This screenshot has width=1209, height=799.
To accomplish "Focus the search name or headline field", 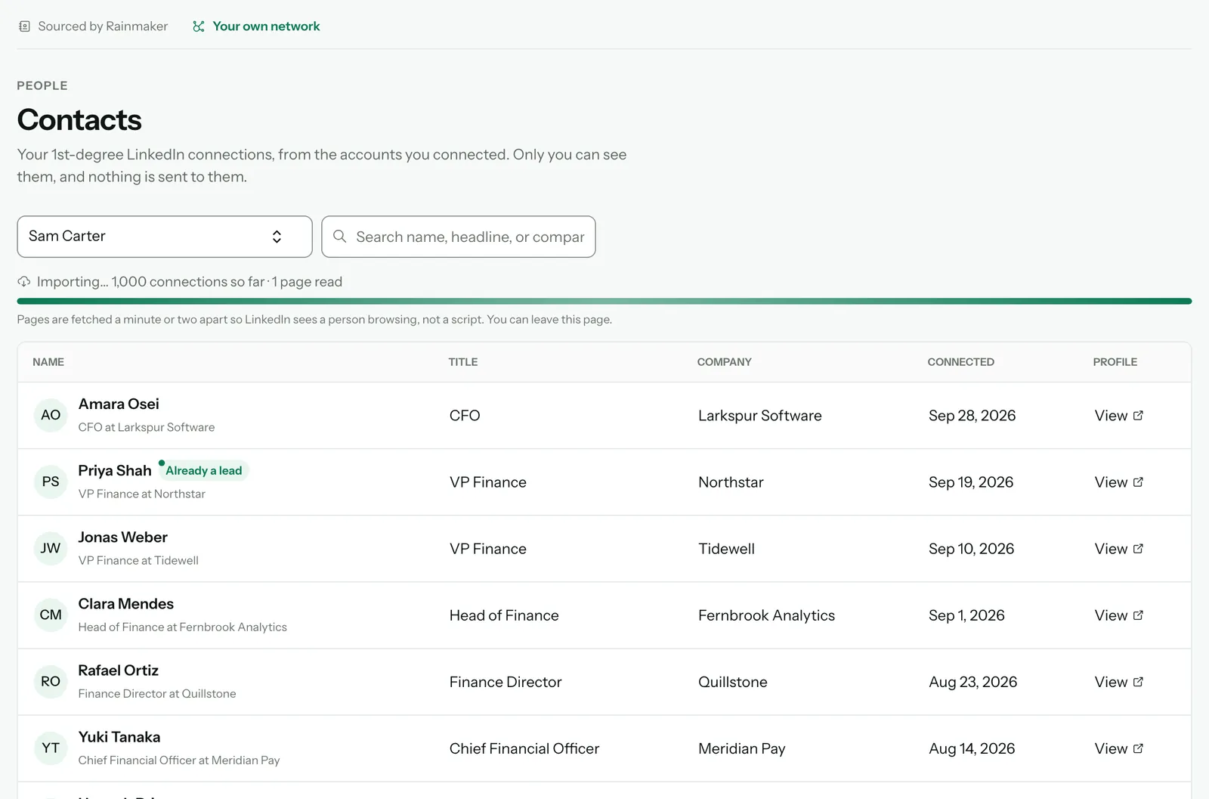I will 459,237.
